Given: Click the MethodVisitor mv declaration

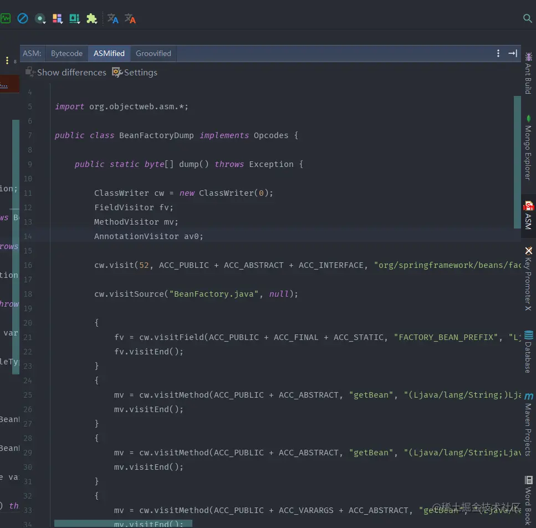Looking at the screenshot, I should pyautogui.click(x=136, y=222).
